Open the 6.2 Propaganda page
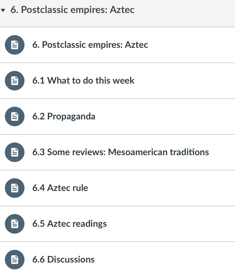 64,116
